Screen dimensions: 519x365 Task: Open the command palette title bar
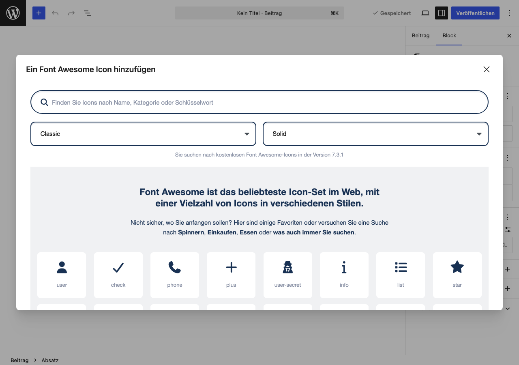pyautogui.click(x=259, y=13)
